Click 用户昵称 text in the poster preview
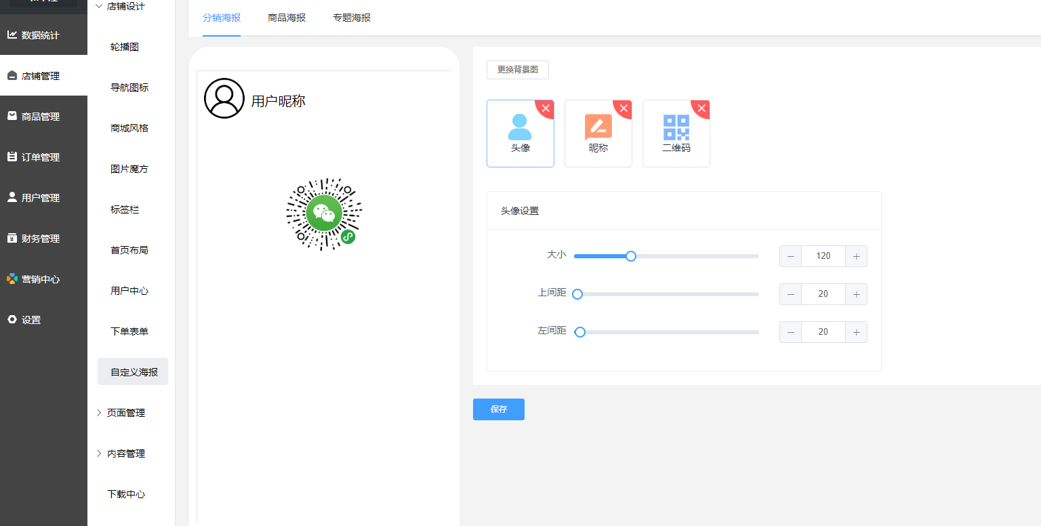1041x526 pixels. coord(279,101)
